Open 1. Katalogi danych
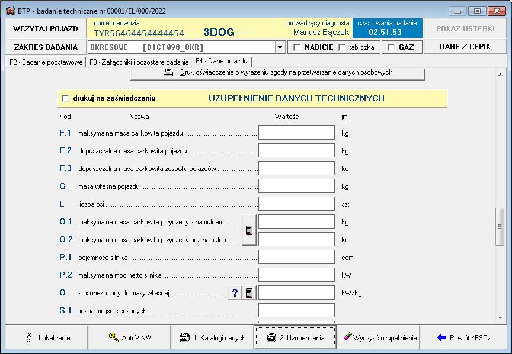The width and height of the screenshot is (512, 354). pos(212,337)
